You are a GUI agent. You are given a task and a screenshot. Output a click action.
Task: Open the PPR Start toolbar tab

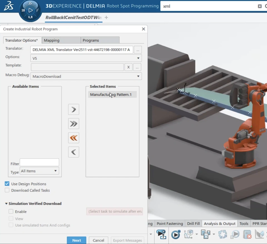tap(259, 224)
